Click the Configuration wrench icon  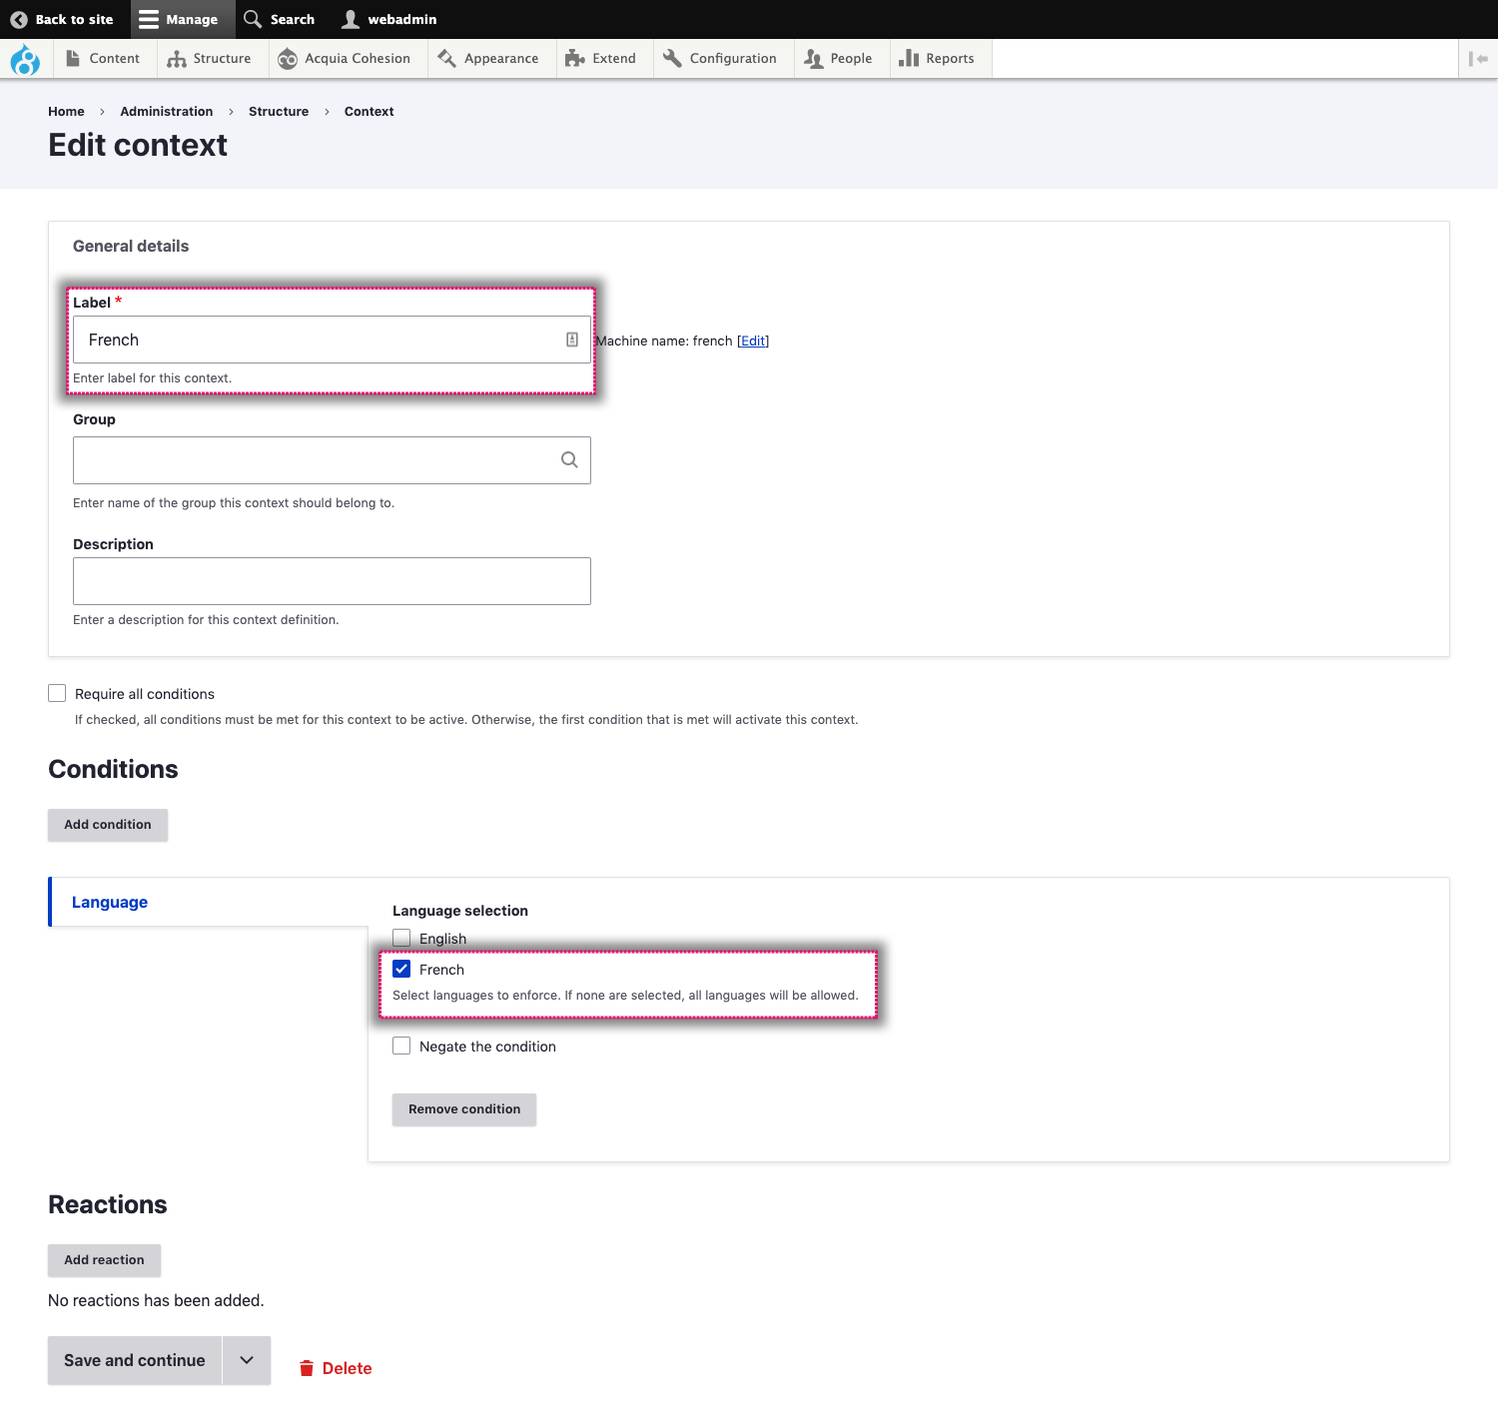672,59
